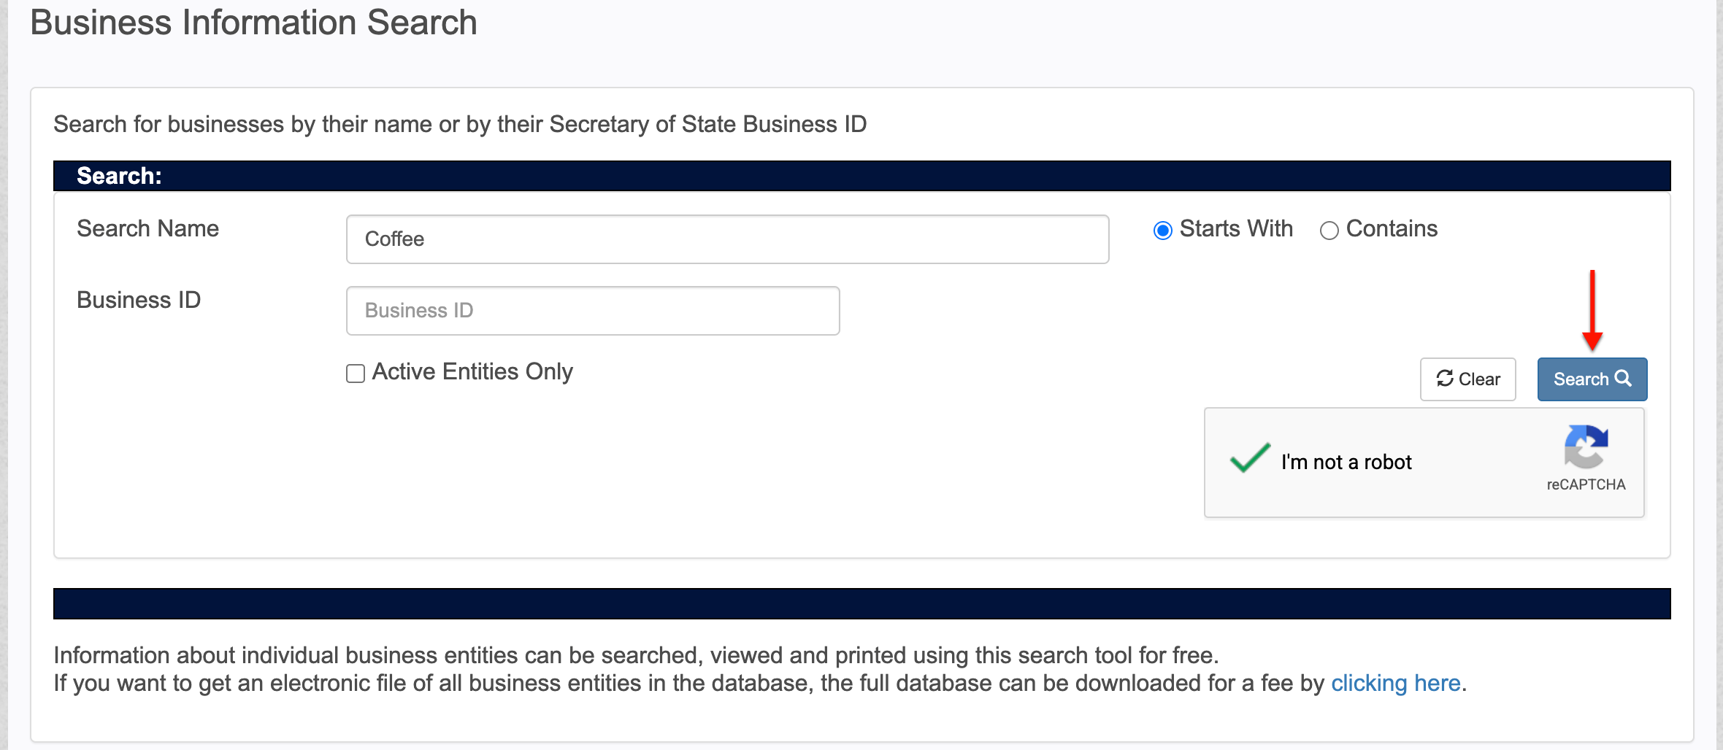Focus the empty Business ID input field
The width and height of the screenshot is (1723, 750).
point(593,311)
